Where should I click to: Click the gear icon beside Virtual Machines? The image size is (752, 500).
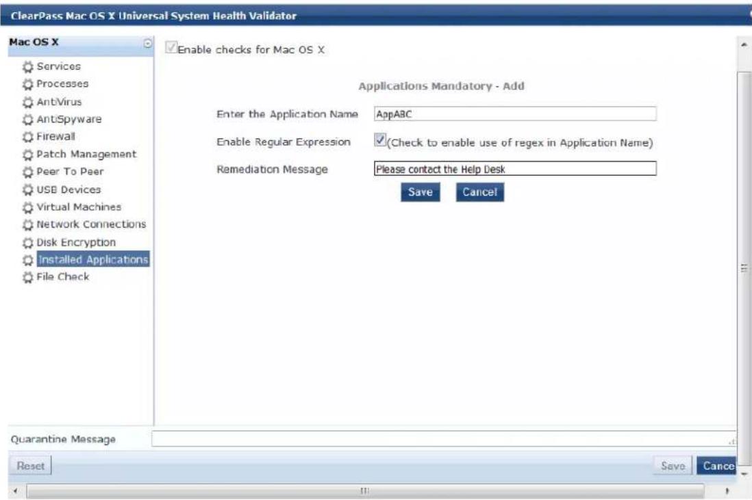28,207
